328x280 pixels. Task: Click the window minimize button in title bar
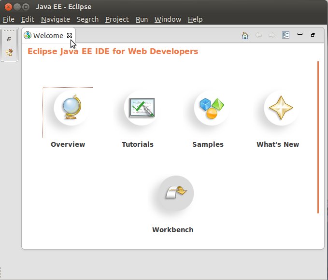tap(17, 7)
